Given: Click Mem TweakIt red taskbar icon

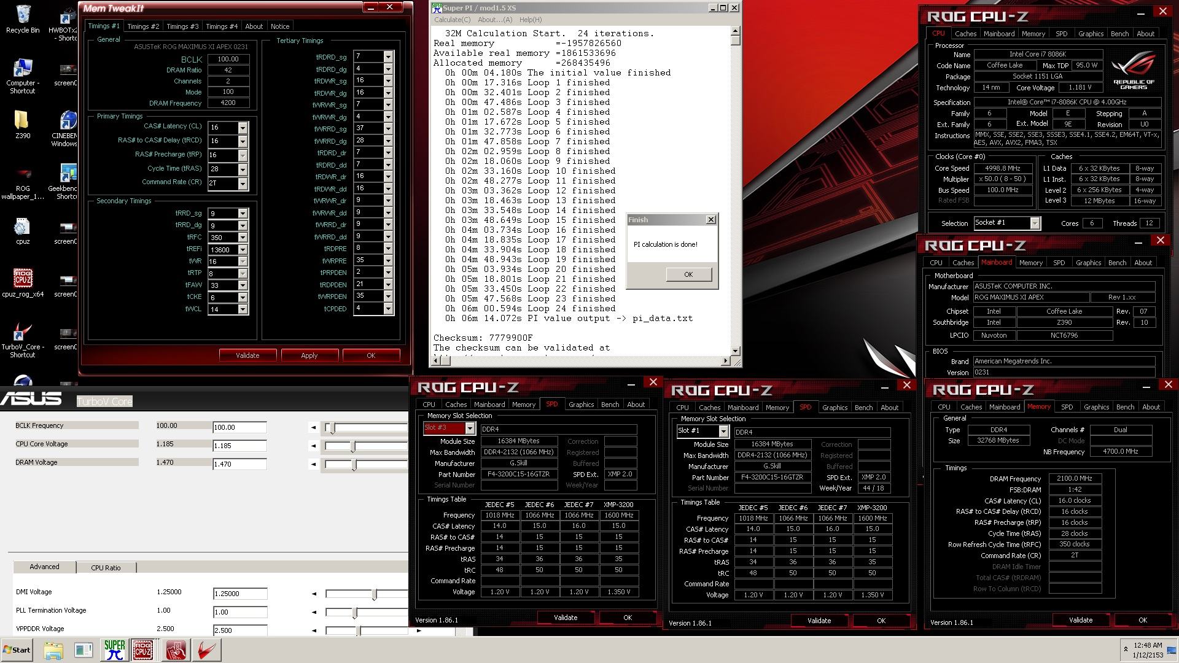Looking at the screenshot, I should tap(176, 650).
